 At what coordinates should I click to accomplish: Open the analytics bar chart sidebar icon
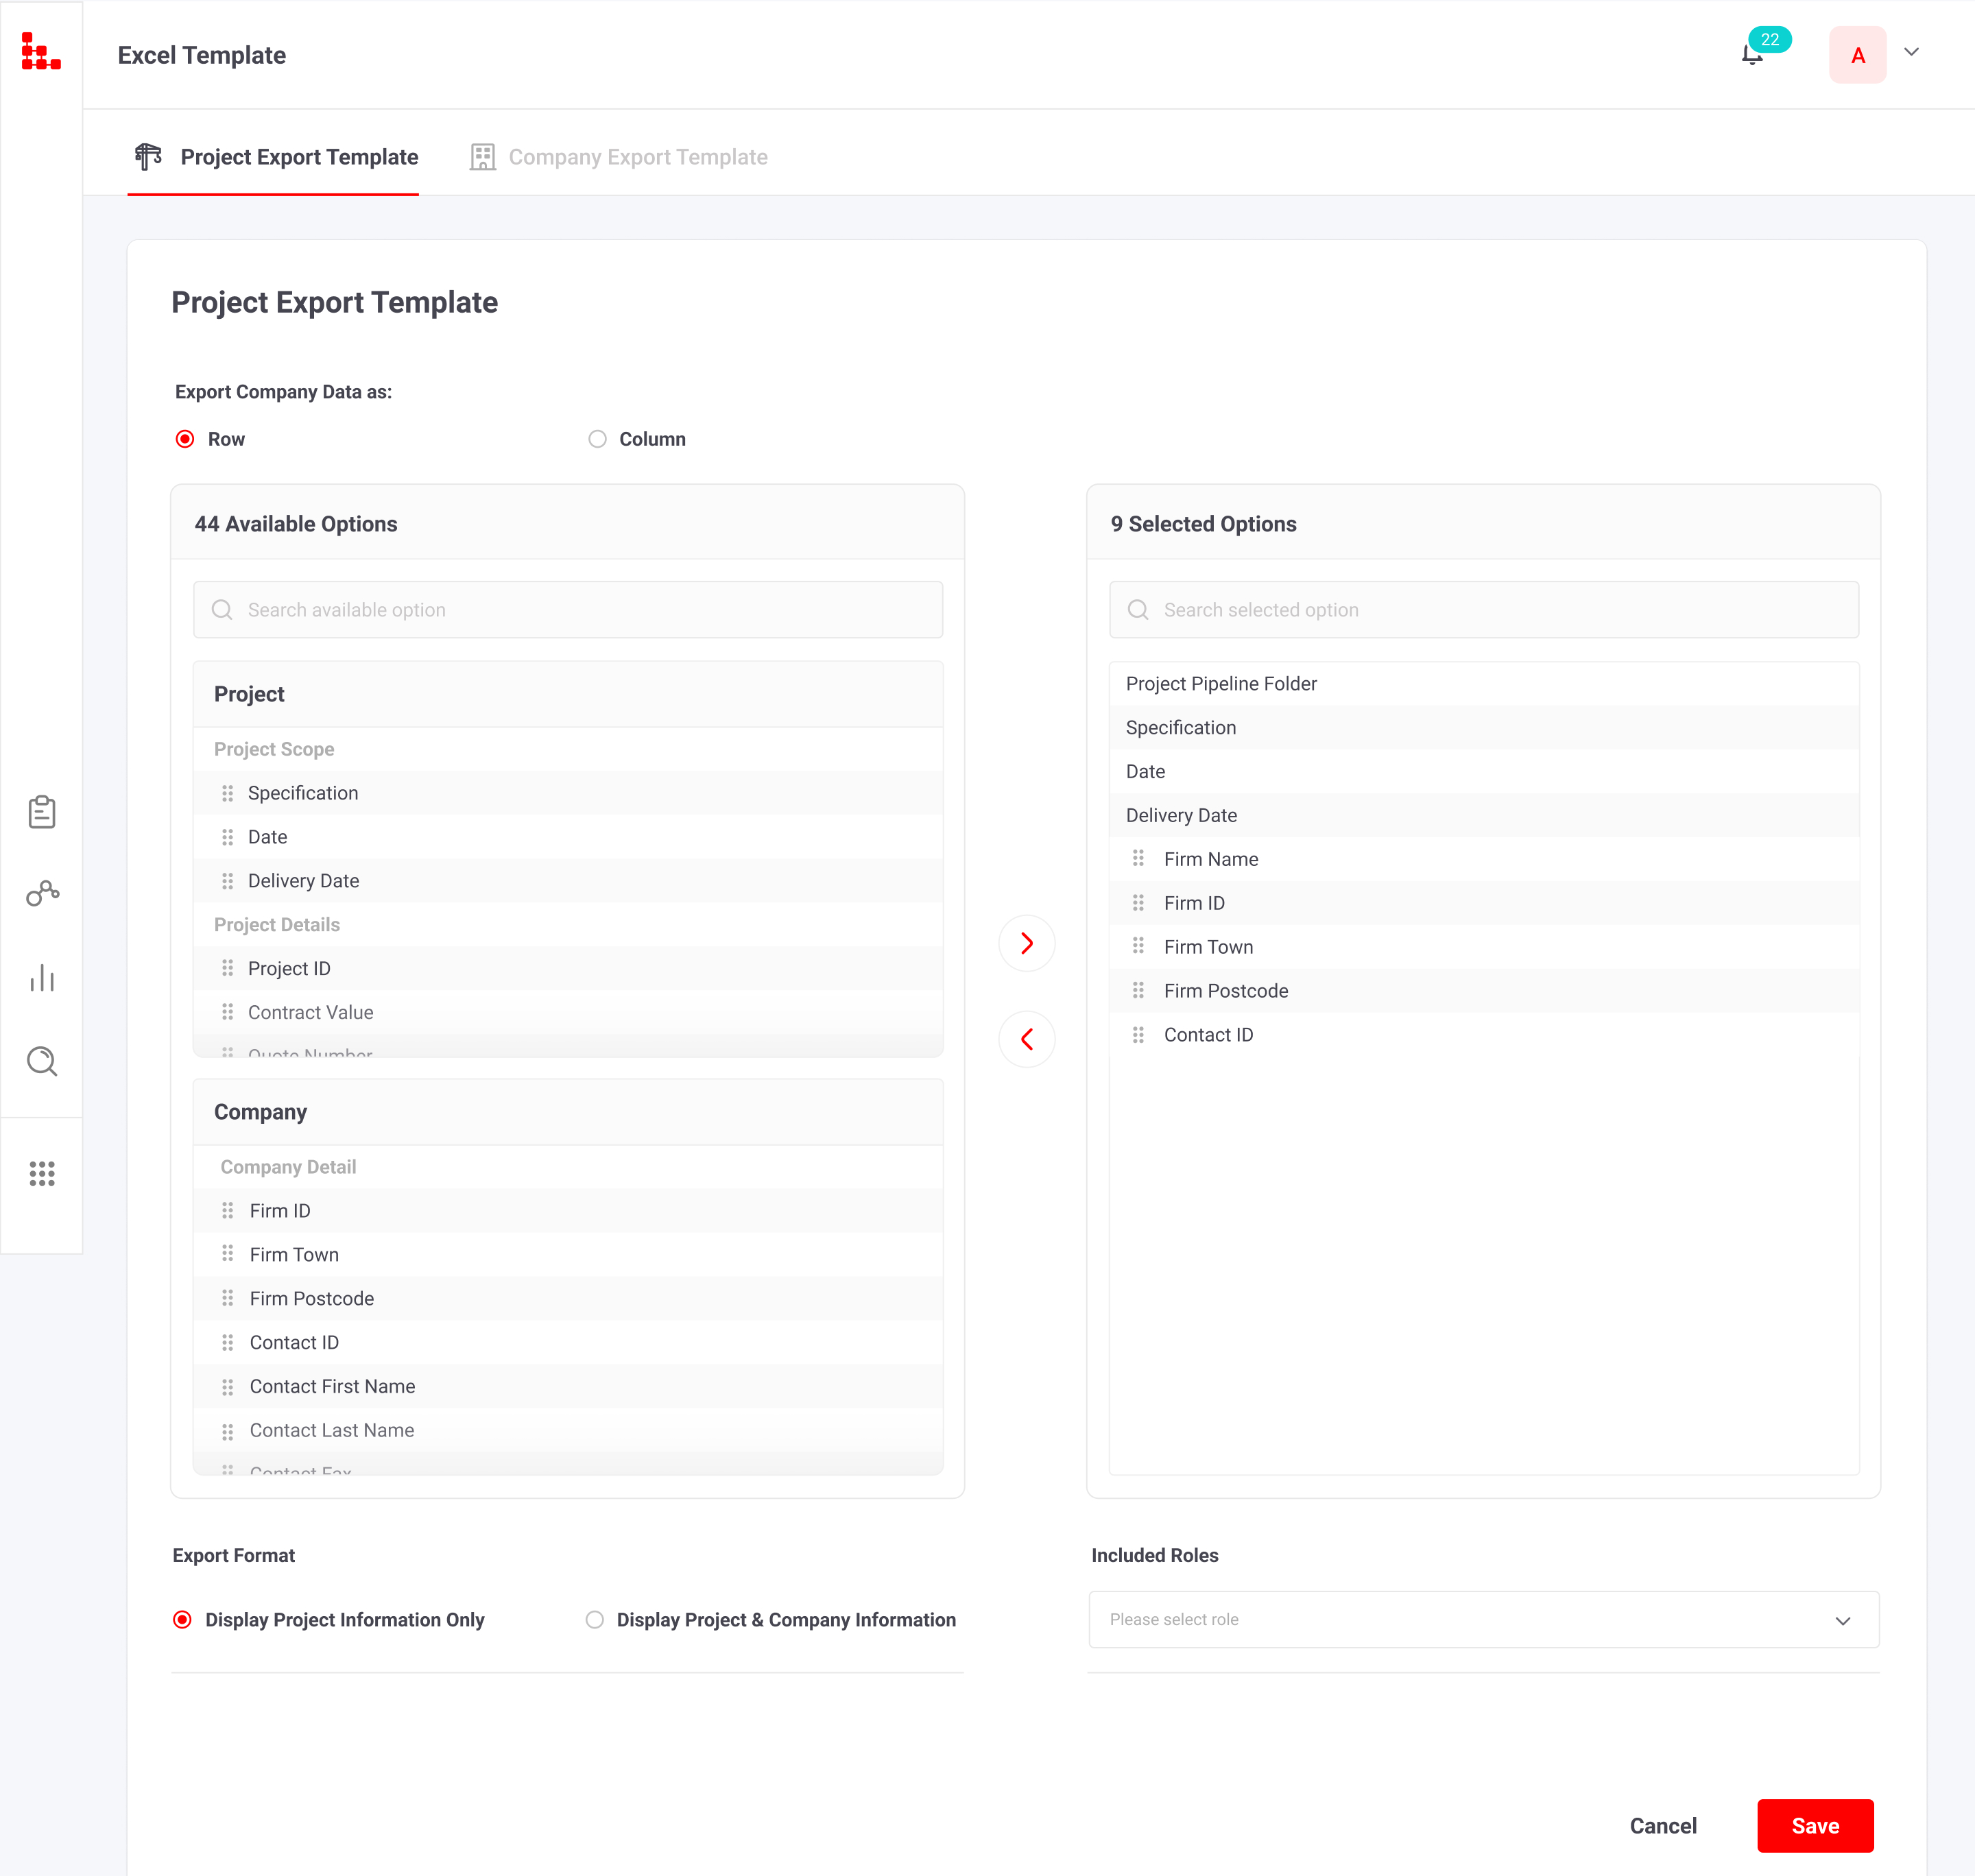pyautogui.click(x=42, y=977)
